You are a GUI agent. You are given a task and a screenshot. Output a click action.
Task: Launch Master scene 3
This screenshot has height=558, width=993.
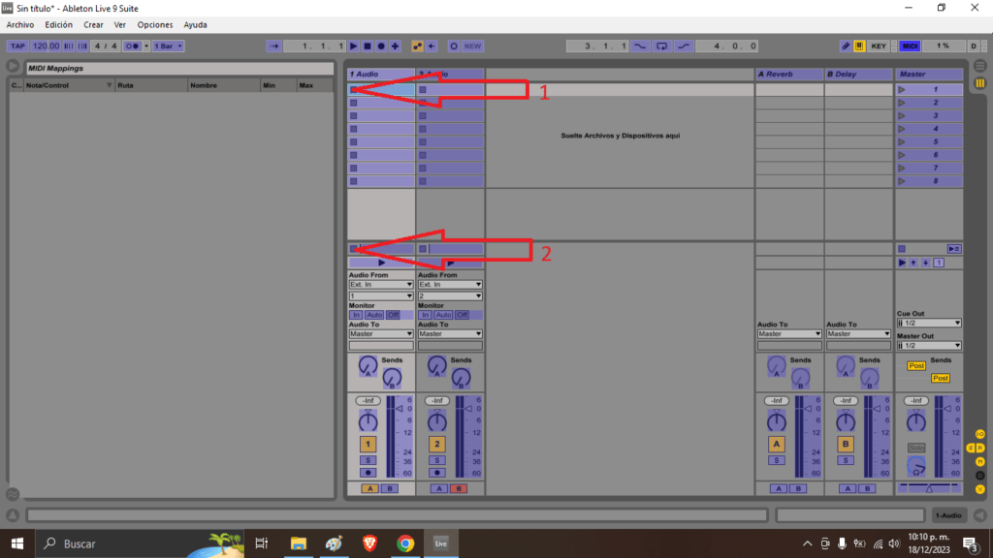[902, 115]
